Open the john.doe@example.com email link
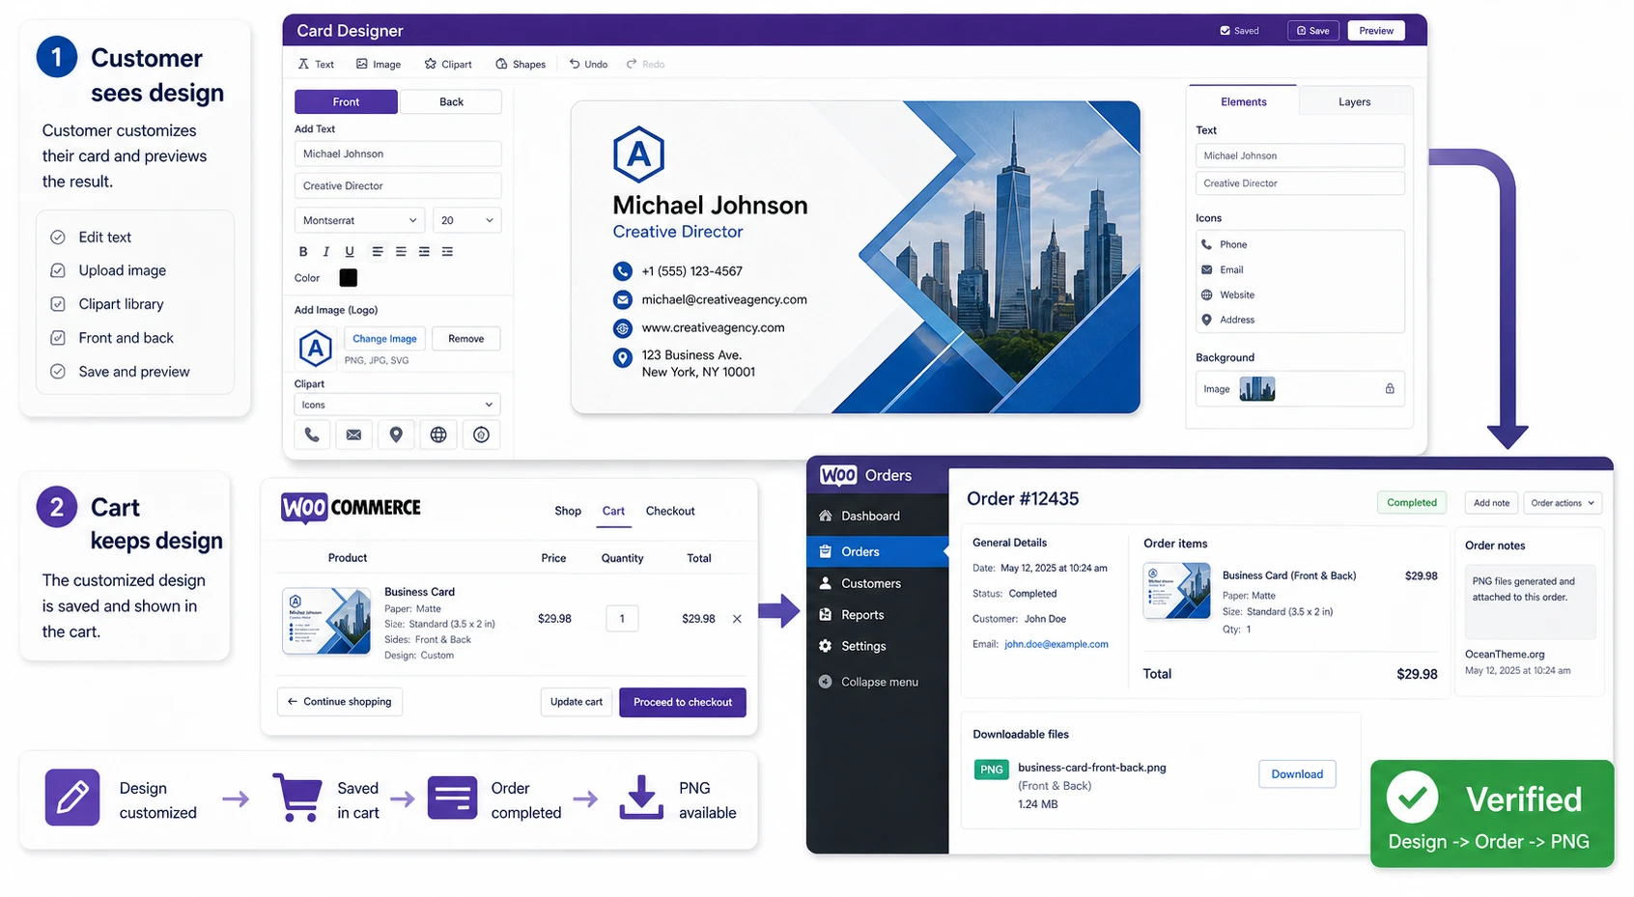Image resolution: width=1634 pixels, height=897 pixels. tap(1056, 644)
